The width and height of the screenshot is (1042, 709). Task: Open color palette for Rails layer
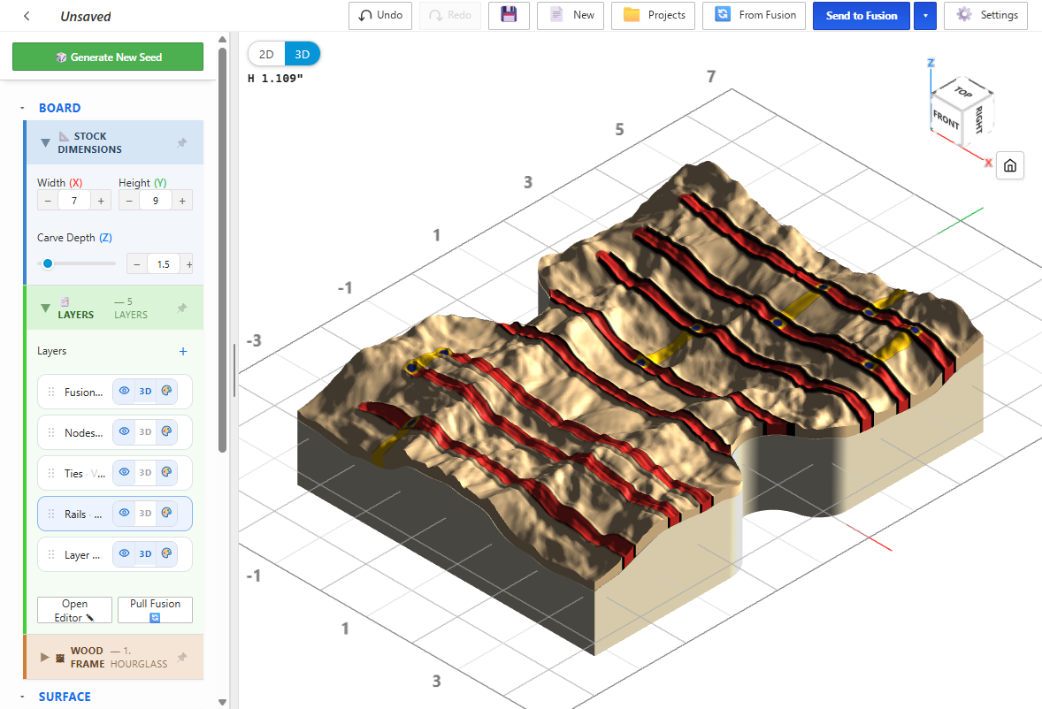point(167,513)
